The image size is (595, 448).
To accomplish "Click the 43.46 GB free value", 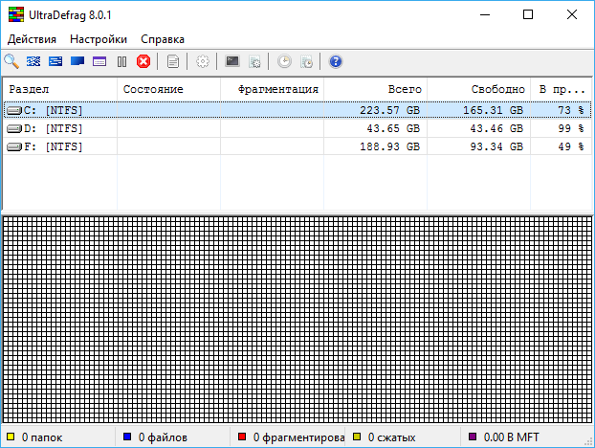I will 496,128.
